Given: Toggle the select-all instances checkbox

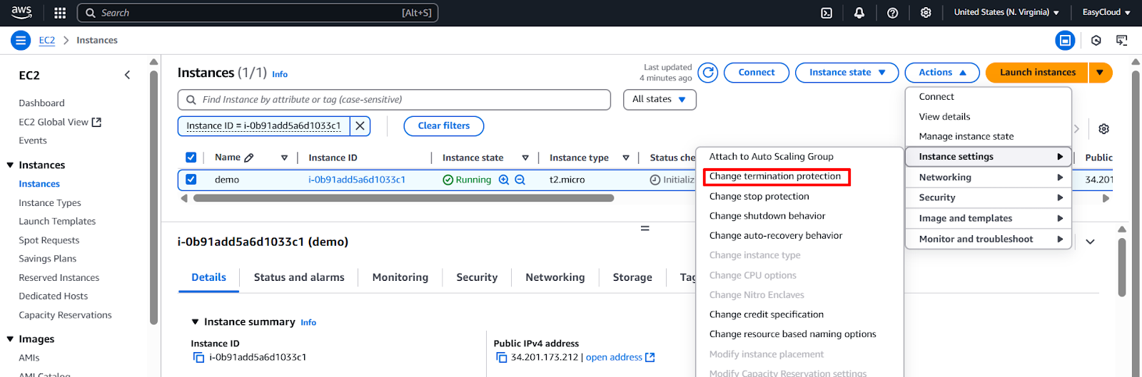Looking at the screenshot, I should tap(191, 157).
